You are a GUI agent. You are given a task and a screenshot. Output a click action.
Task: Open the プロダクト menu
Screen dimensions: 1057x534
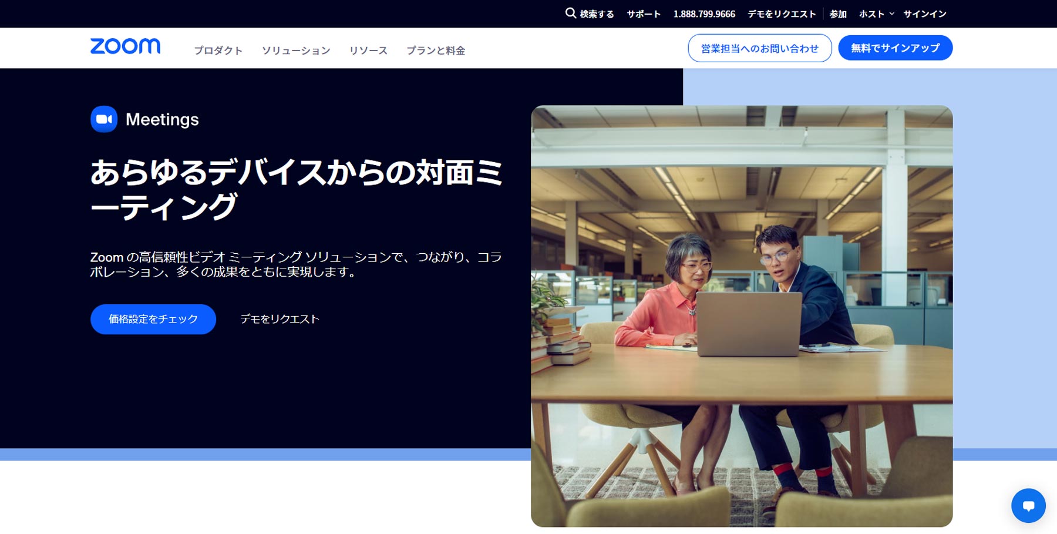coord(218,51)
